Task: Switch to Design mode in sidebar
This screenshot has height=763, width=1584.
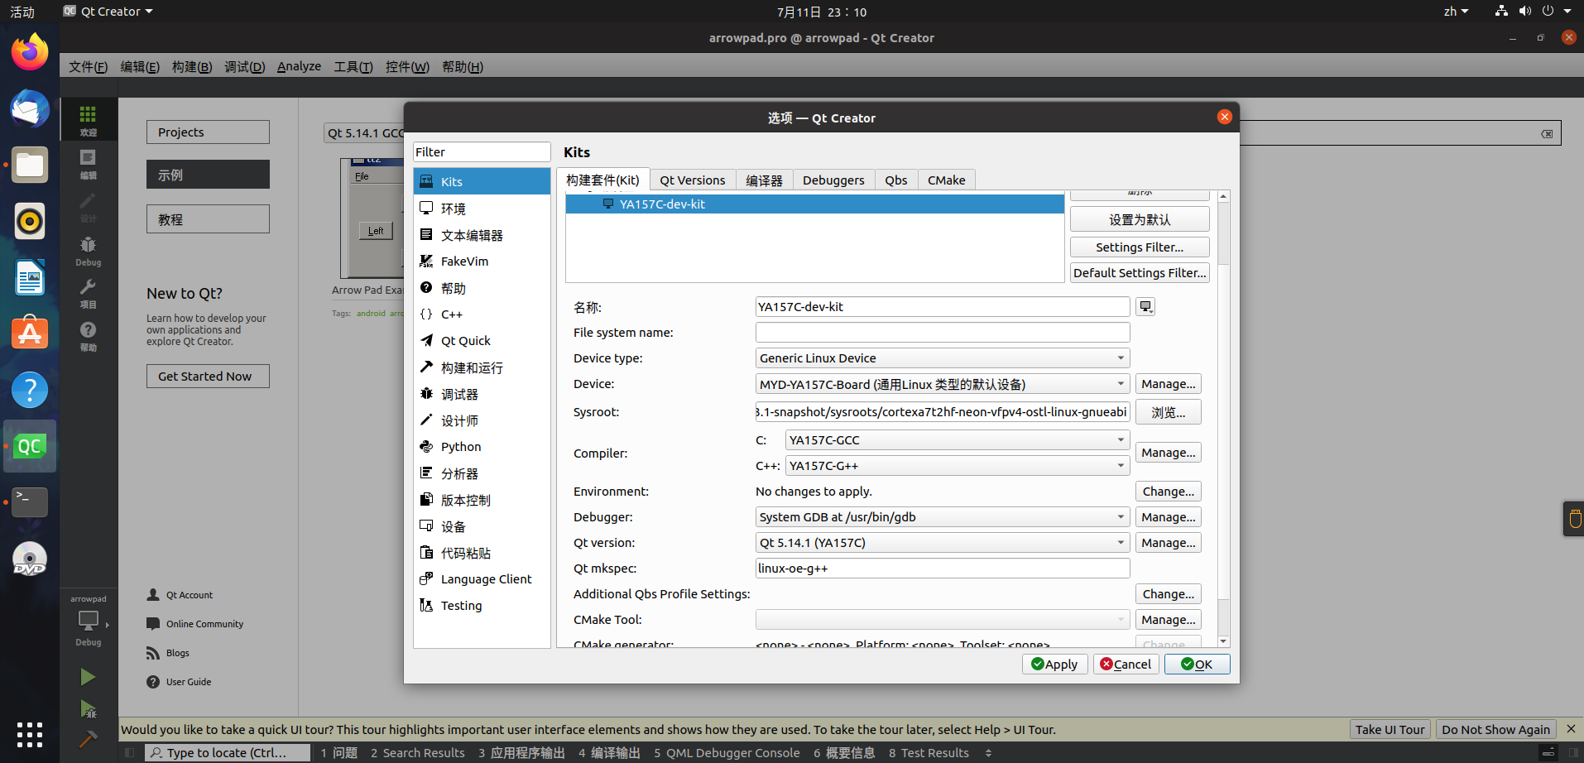Action: [x=88, y=208]
